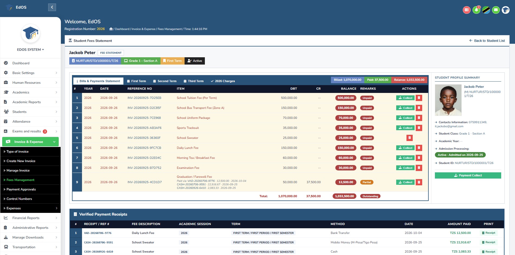This screenshot has height=255, width=515.
Task: Open the Bills & Payments Statement tab
Action: point(98,81)
